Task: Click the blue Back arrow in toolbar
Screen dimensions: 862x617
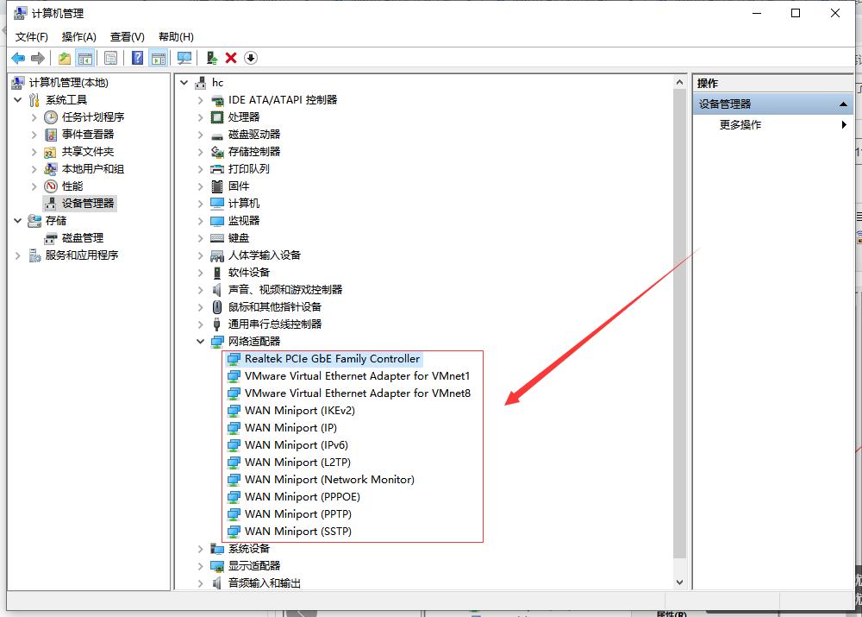Action: tap(17, 58)
